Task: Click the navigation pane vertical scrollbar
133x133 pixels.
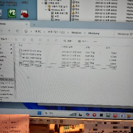Action: pos(15,75)
